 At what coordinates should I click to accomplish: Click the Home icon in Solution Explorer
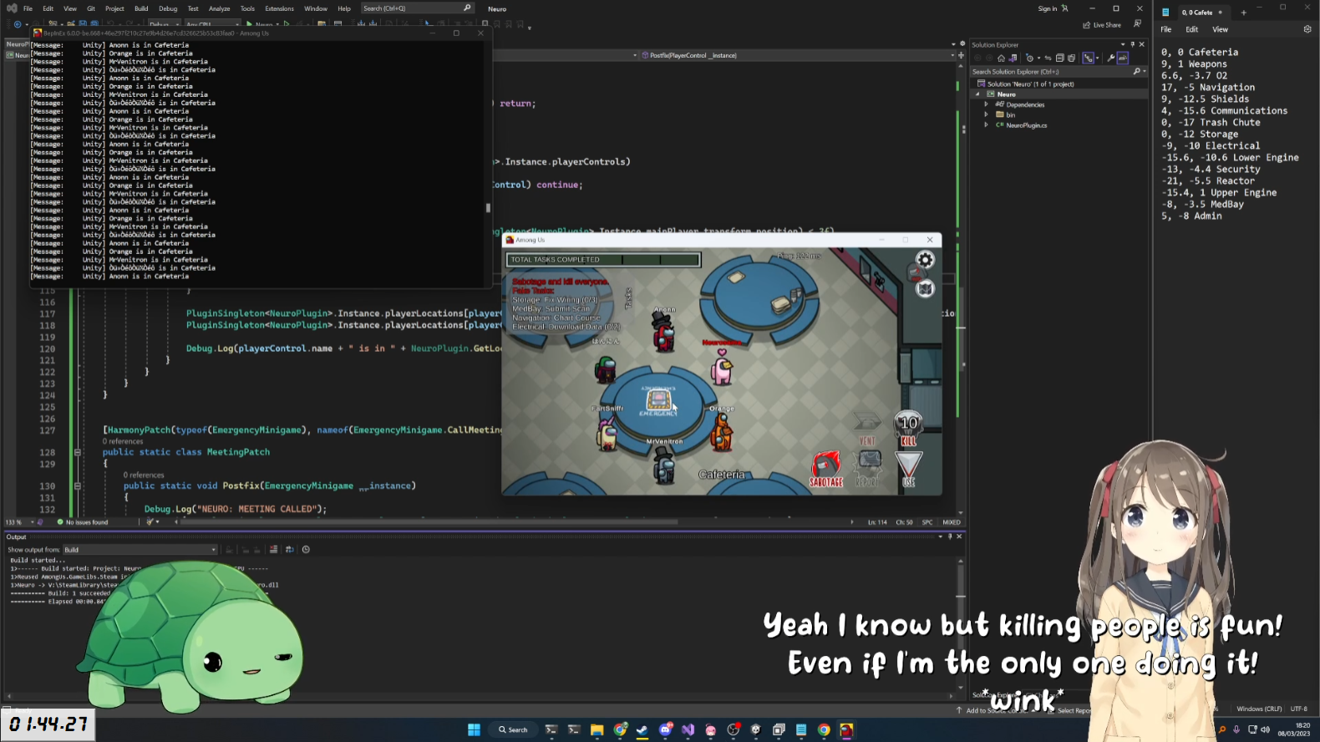(x=1001, y=58)
